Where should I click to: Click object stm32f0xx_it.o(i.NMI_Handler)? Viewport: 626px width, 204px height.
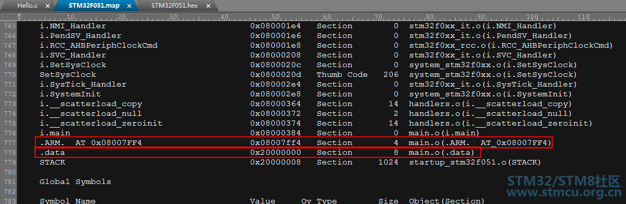coord(483,26)
